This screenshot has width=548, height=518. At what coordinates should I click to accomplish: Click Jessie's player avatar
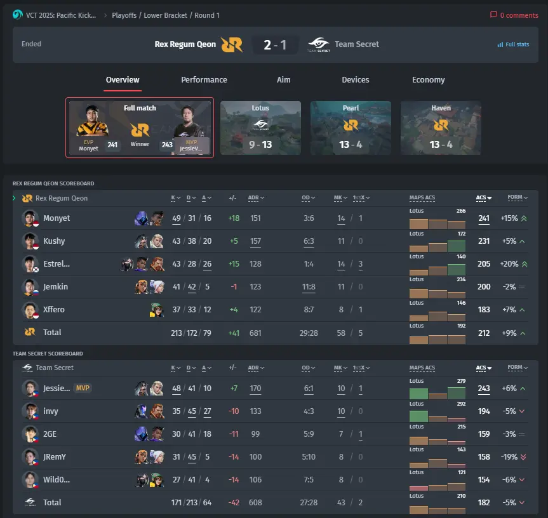(30, 388)
